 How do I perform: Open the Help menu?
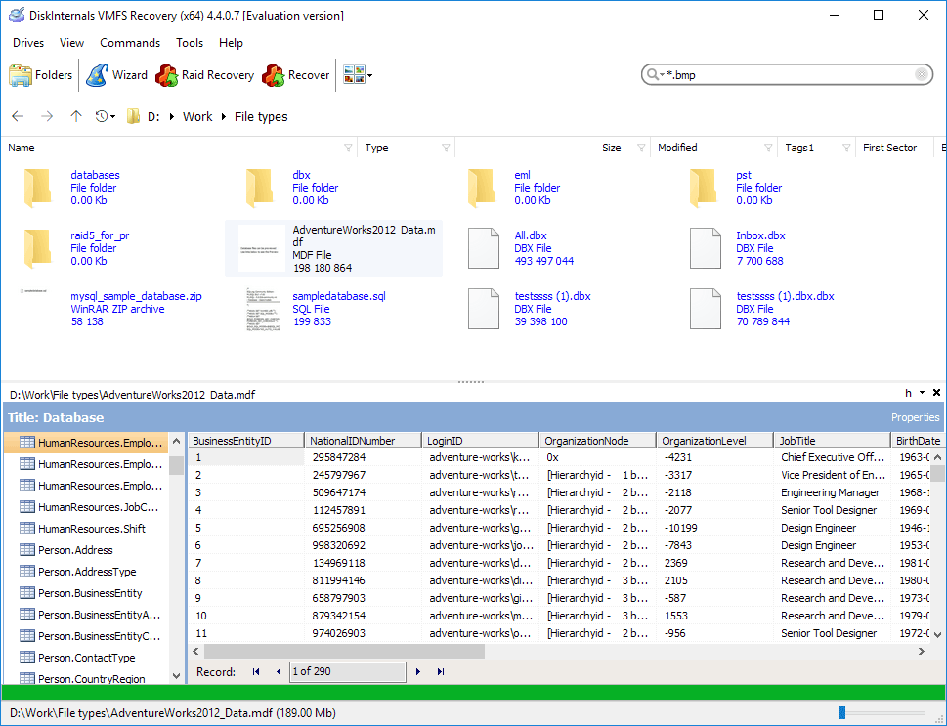point(231,43)
